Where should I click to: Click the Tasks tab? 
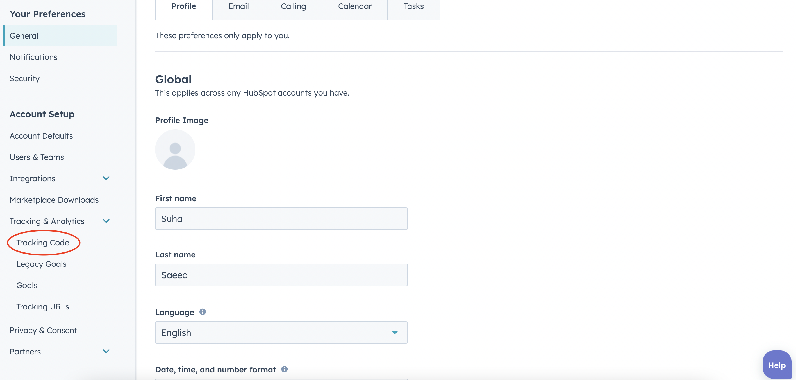(413, 6)
